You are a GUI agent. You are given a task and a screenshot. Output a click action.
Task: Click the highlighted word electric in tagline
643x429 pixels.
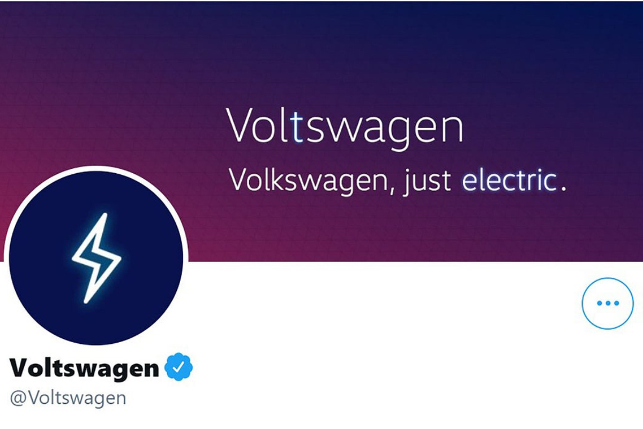[509, 179]
